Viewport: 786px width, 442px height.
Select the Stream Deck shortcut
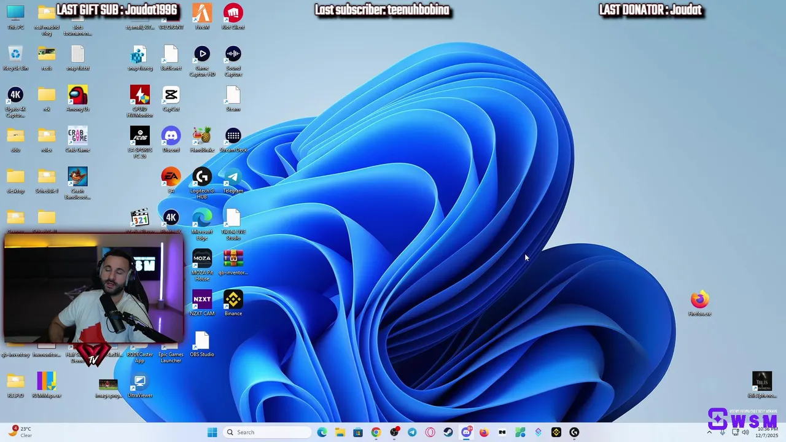233,140
